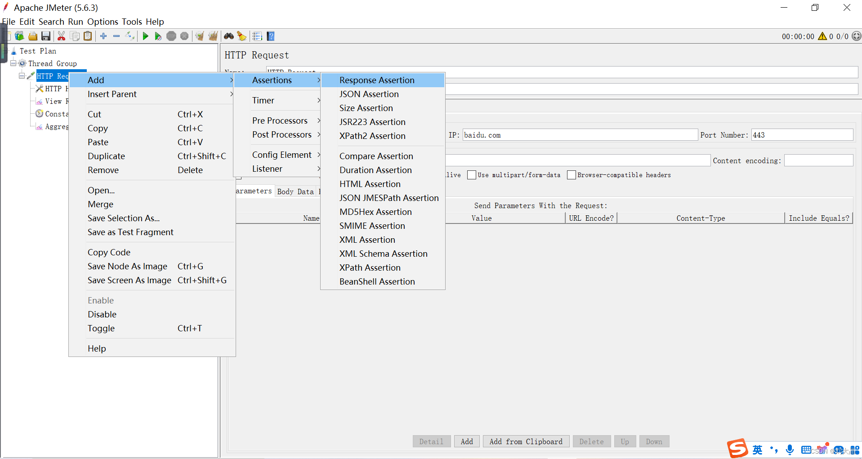Select Copy Code in context menu
Screen dimensions: 862x459
pyautogui.click(x=152, y=252)
